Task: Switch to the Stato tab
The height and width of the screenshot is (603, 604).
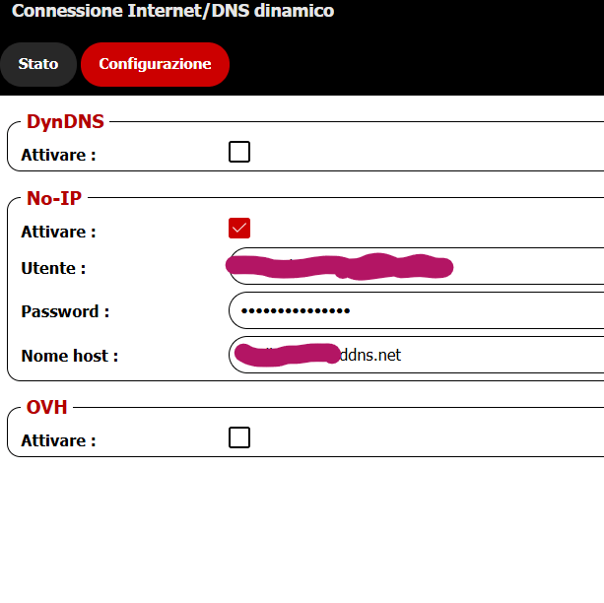Action: point(38,64)
